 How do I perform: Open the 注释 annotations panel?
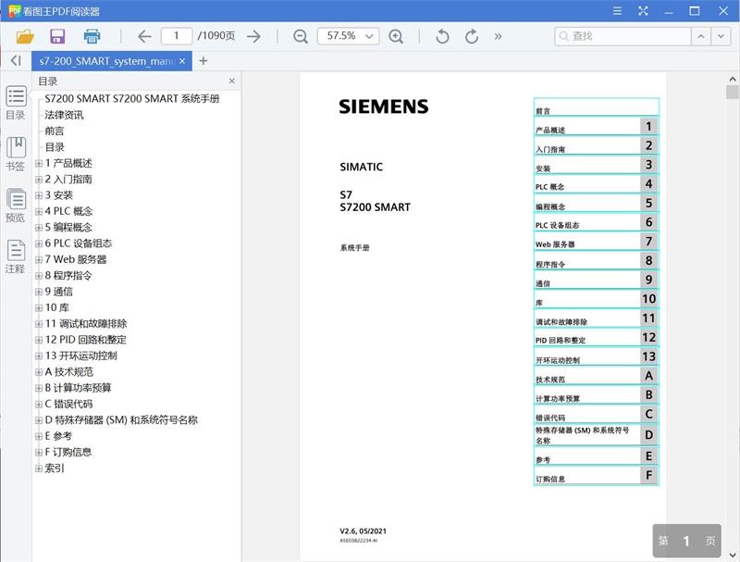click(x=16, y=256)
